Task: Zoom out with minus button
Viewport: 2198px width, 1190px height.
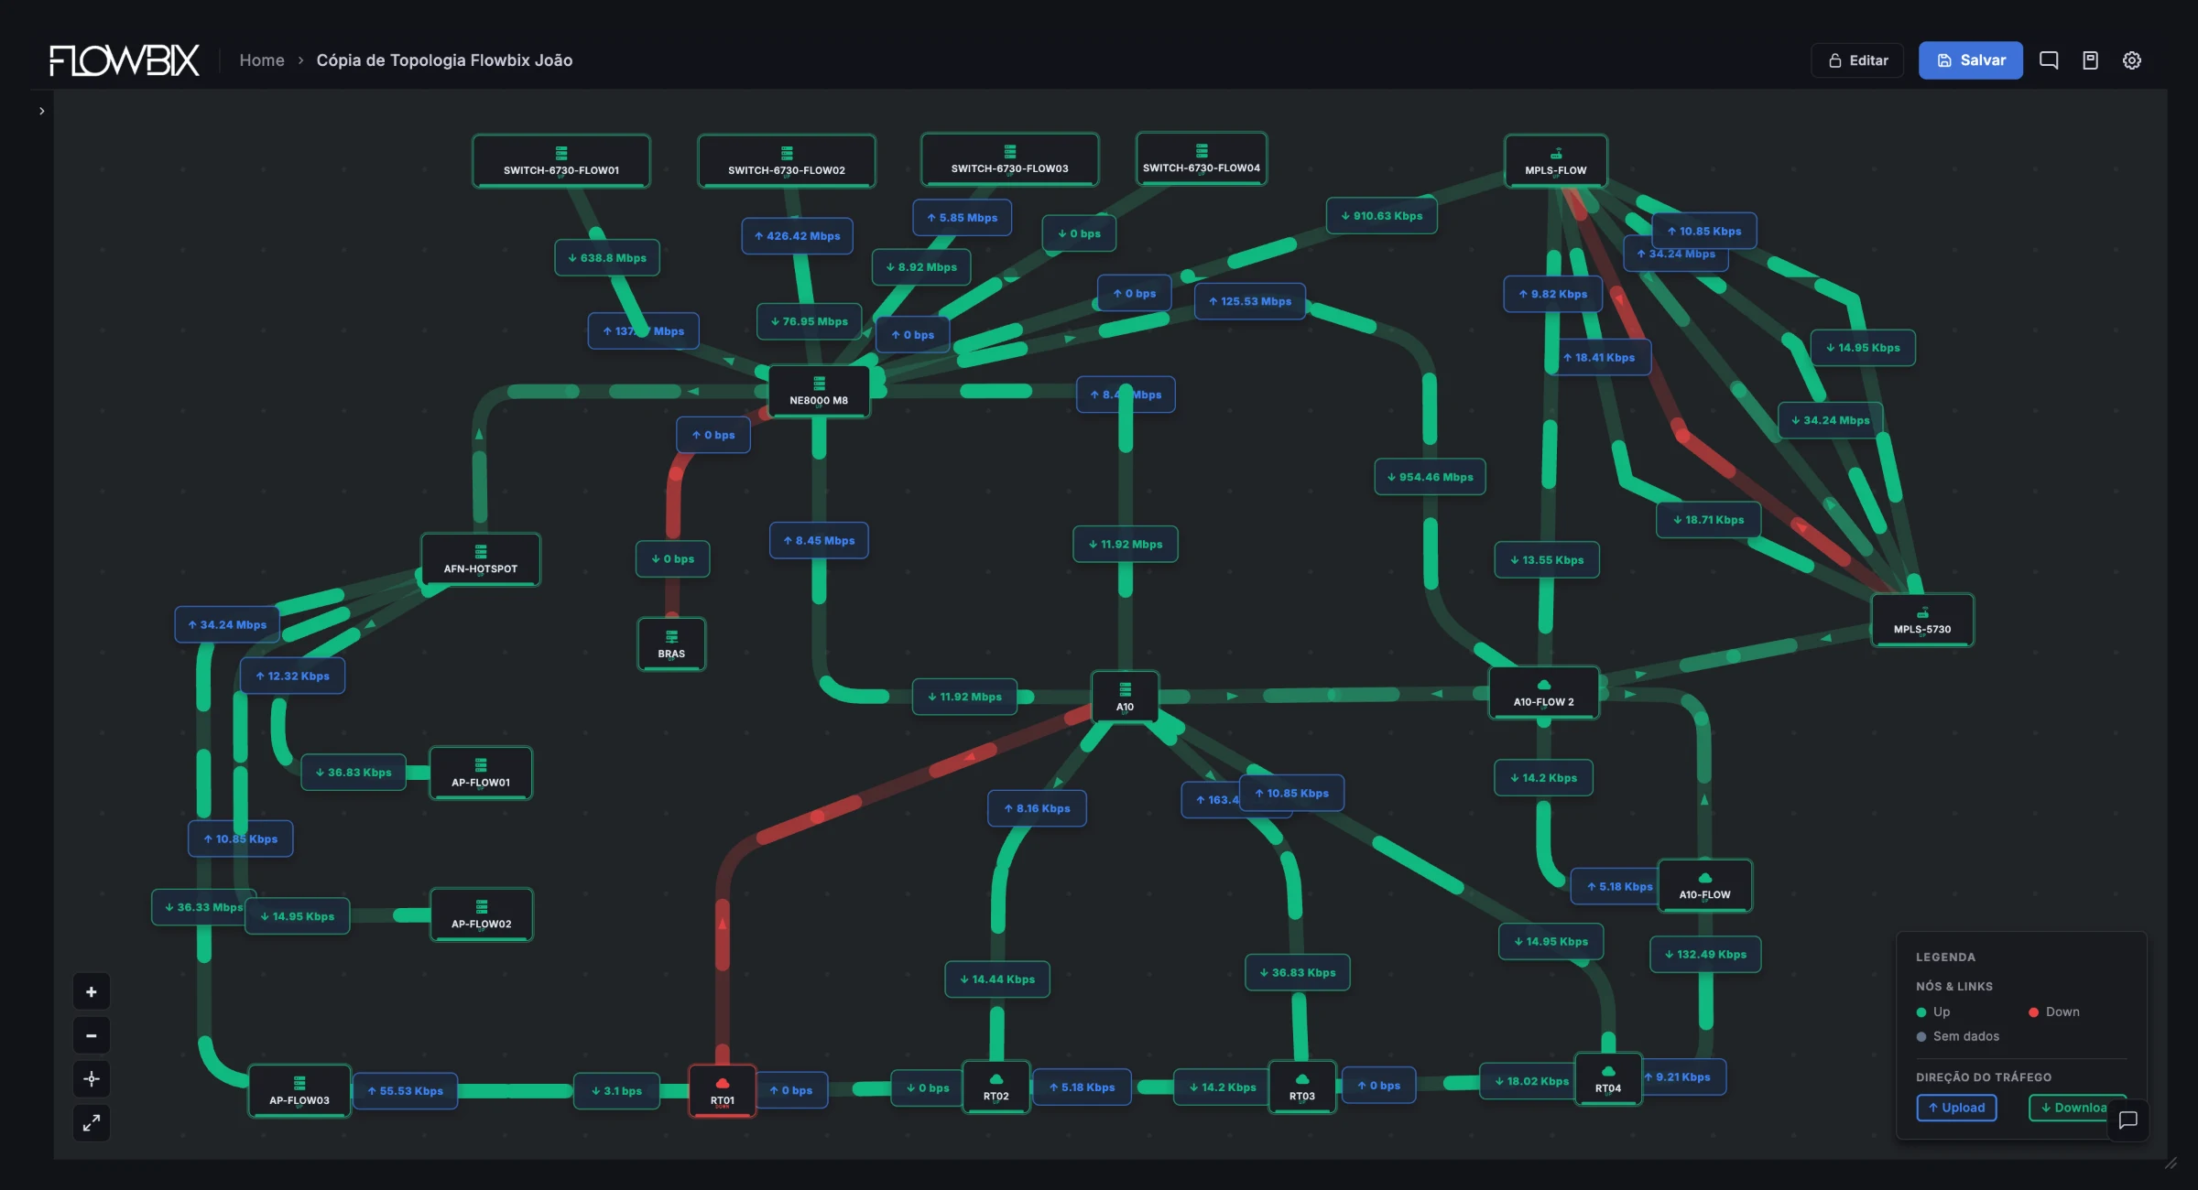Action: click(92, 1035)
